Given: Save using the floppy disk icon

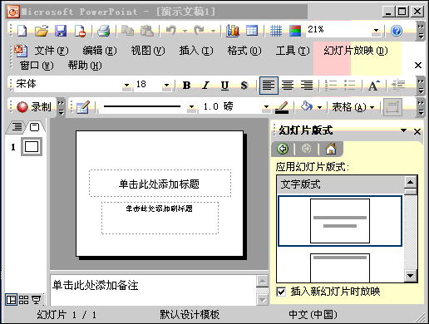Looking at the screenshot, I should click(x=61, y=31).
